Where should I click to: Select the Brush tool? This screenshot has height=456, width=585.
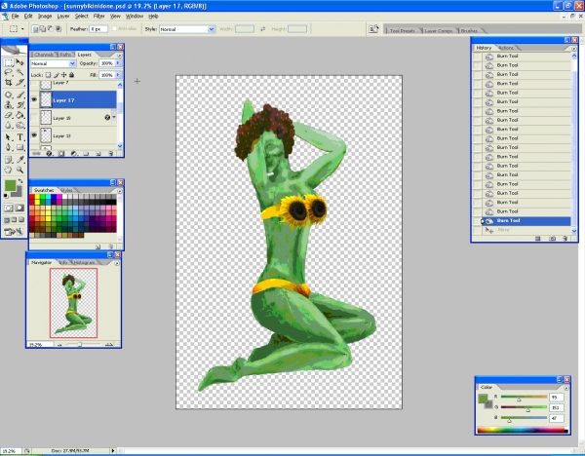point(20,95)
